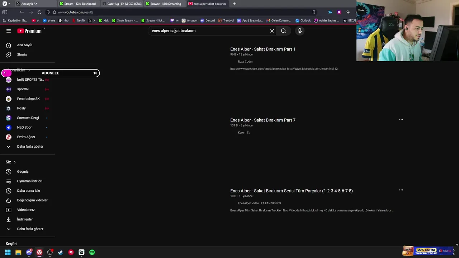Open the Amazon bookmark
459x258 pixels.
coord(189,20)
